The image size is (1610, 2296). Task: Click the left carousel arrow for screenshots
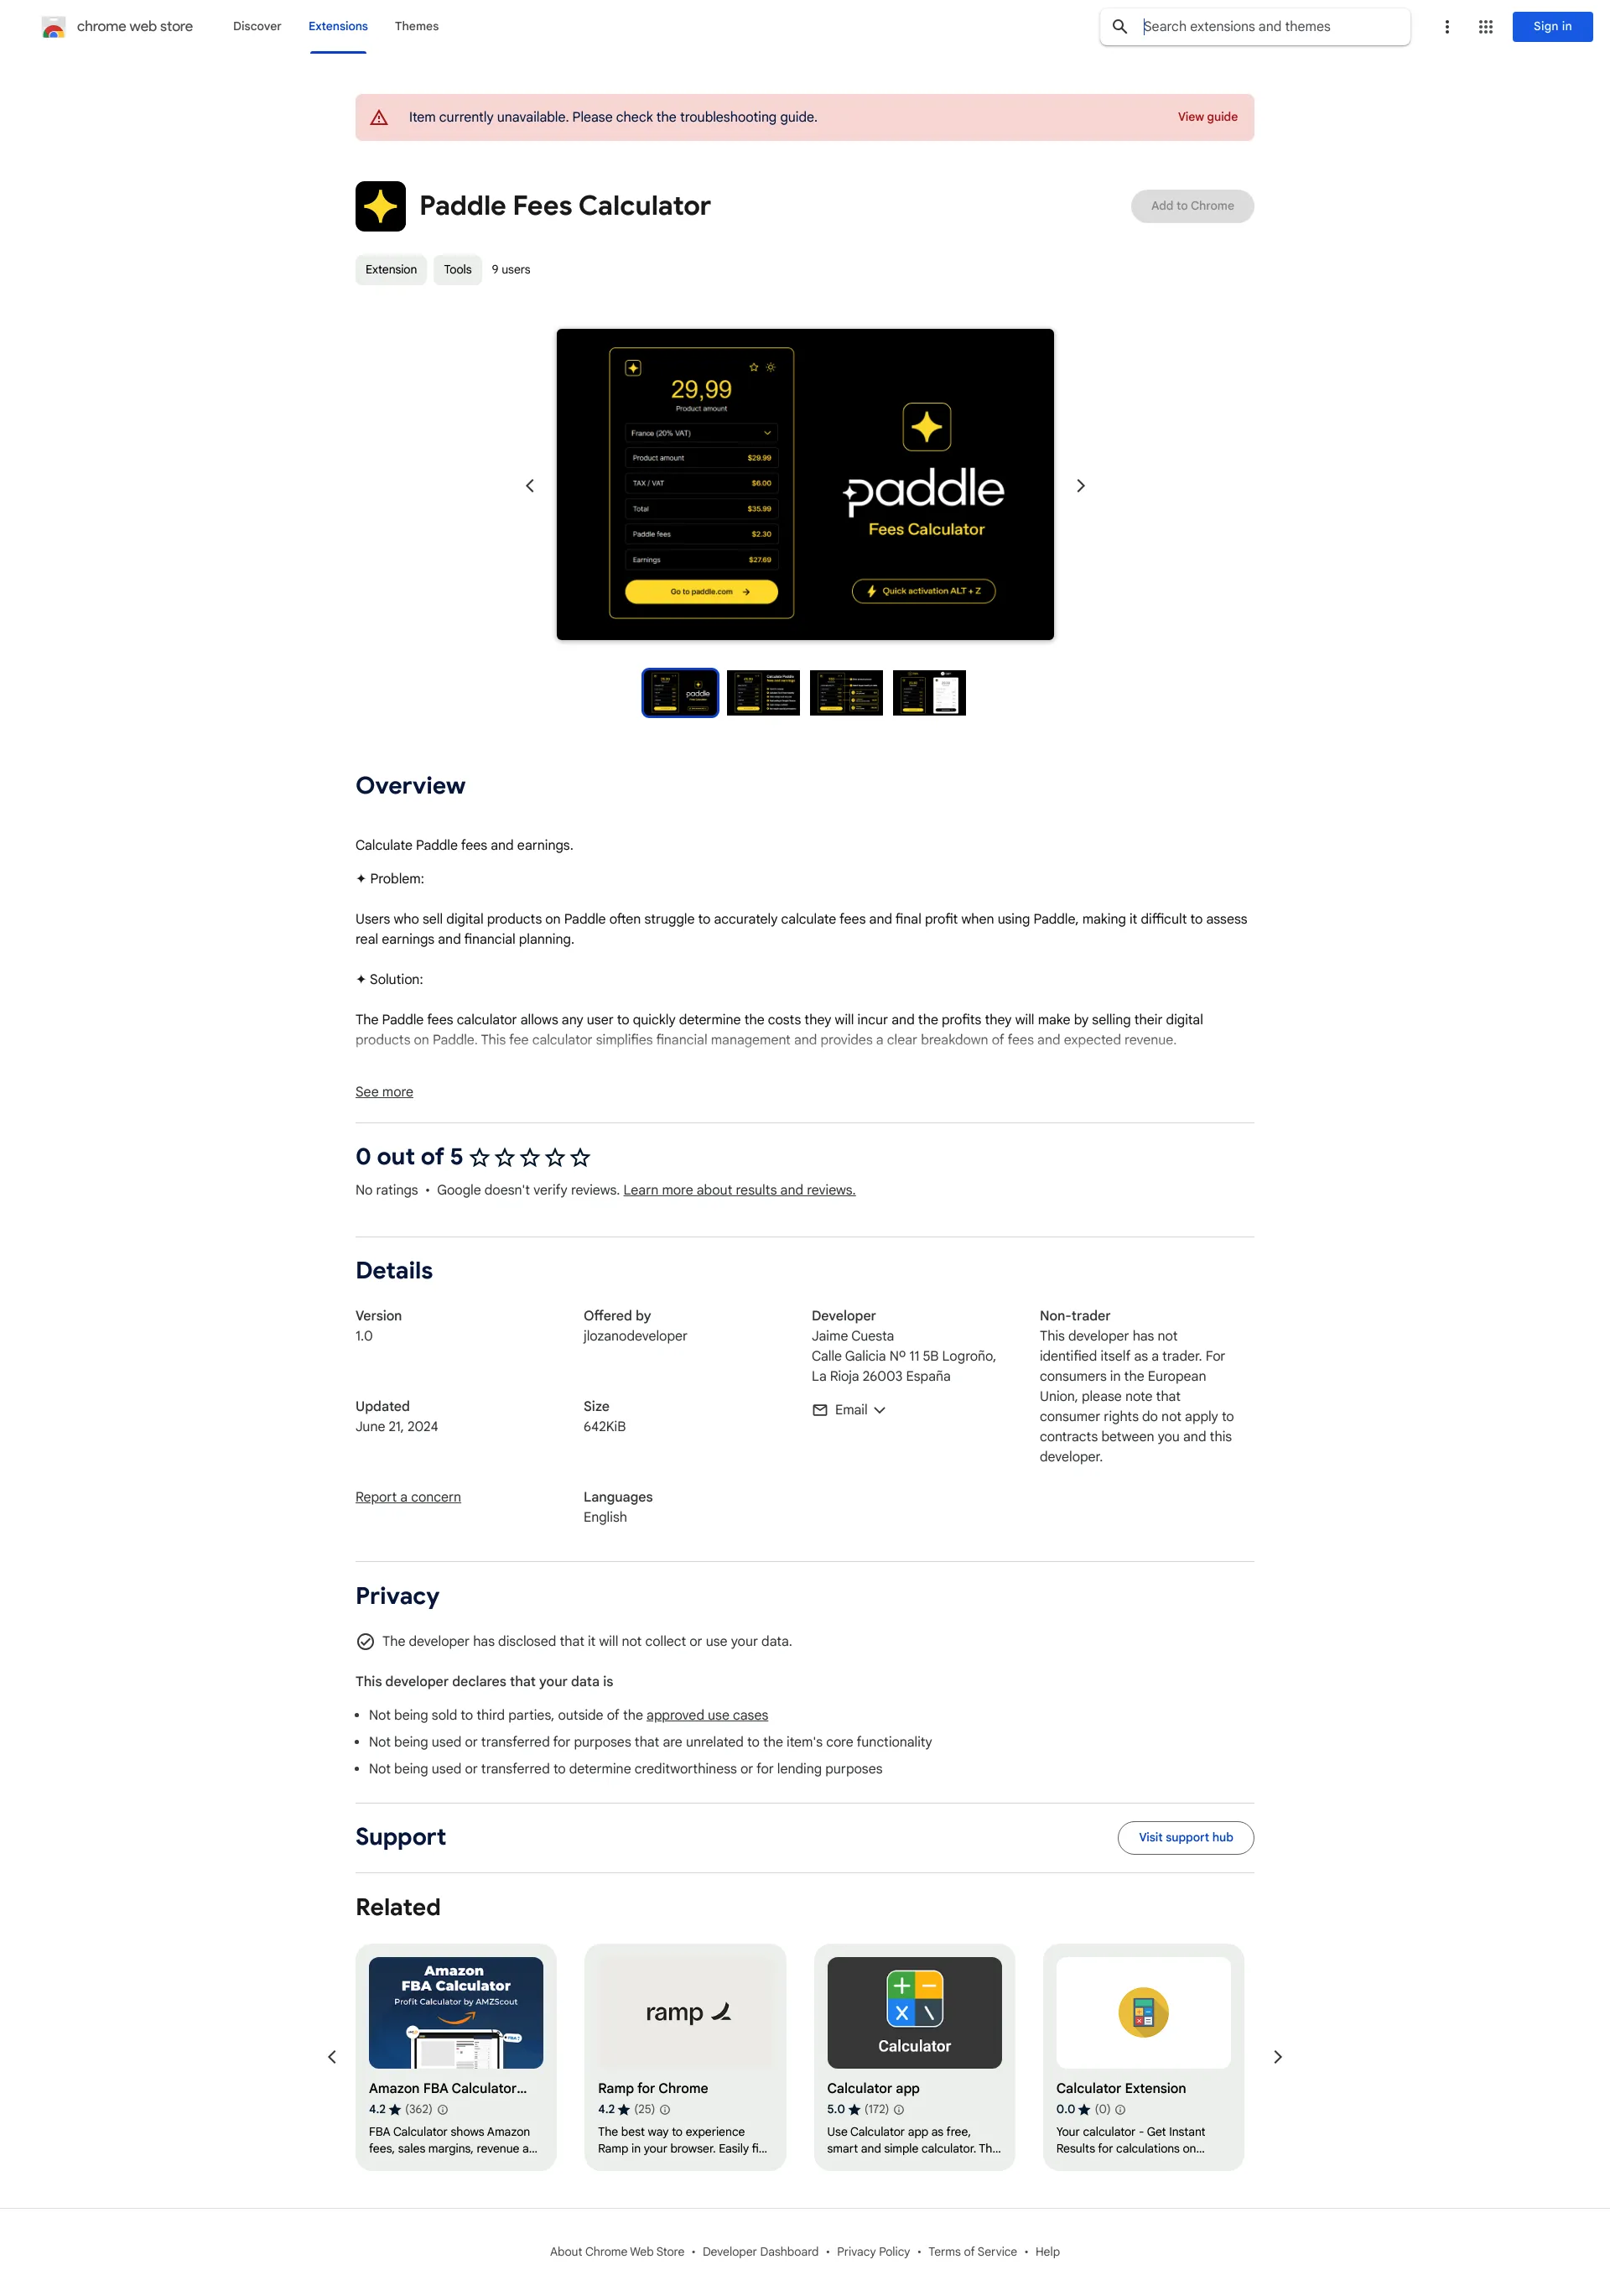coord(528,485)
